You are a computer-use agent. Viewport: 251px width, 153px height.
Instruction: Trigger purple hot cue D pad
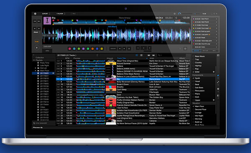(83, 49)
